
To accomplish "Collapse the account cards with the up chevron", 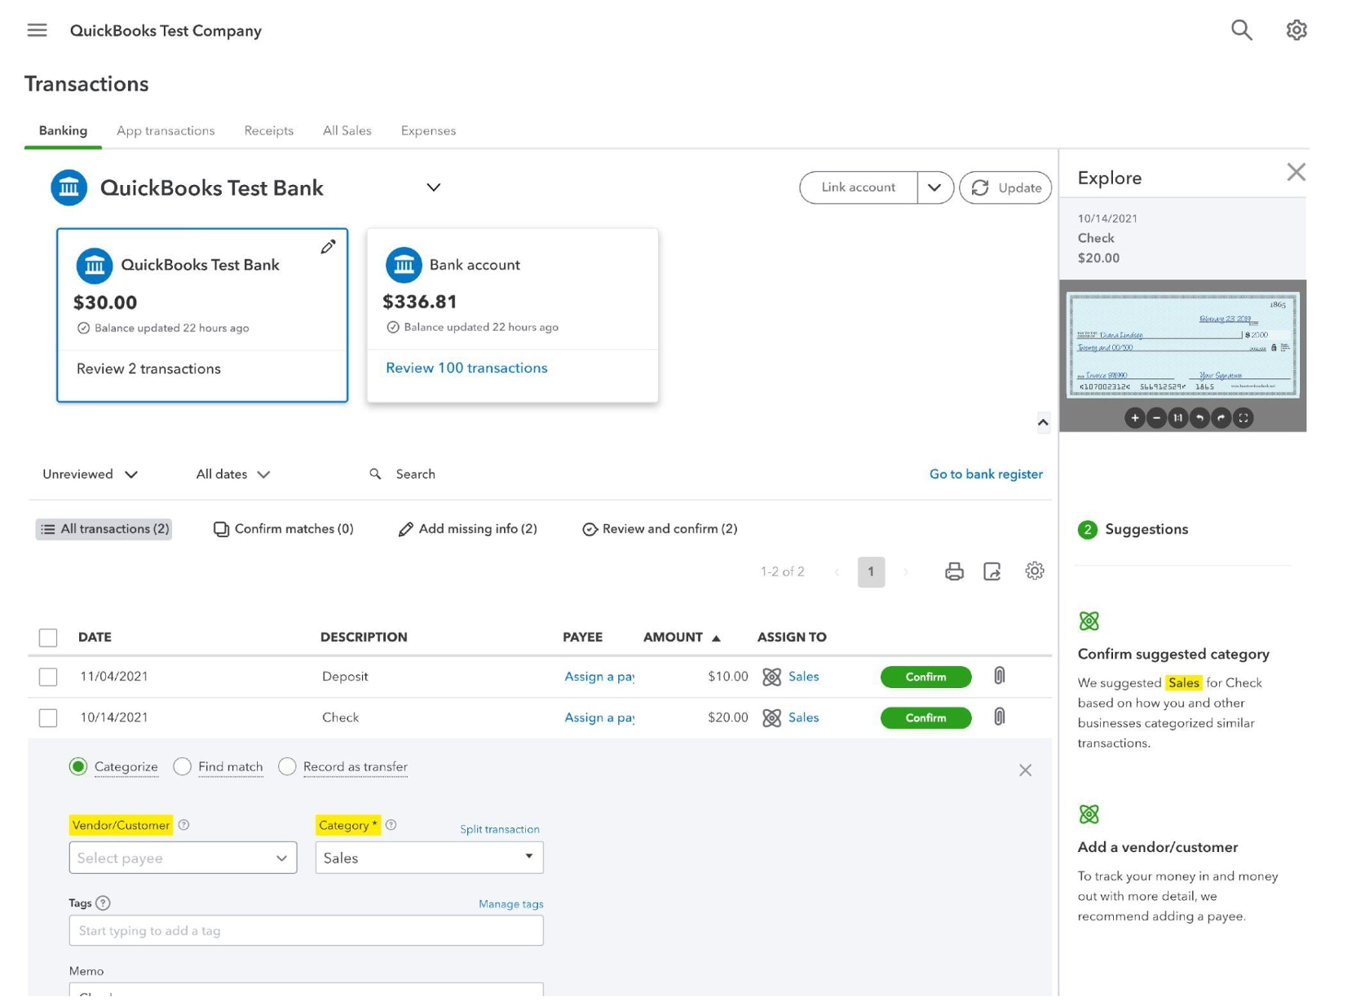I will pos(1043,422).
